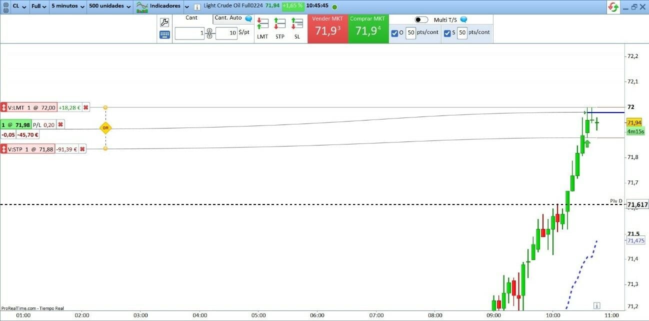Click the move arrows on V:STP order
The width and height of the screenshot is (649, 321).
pyautogui.click(x=3, y=149)
